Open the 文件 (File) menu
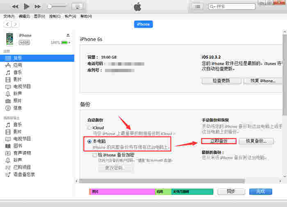The height and width of the screenshot is (207, 287). [9, 16]
